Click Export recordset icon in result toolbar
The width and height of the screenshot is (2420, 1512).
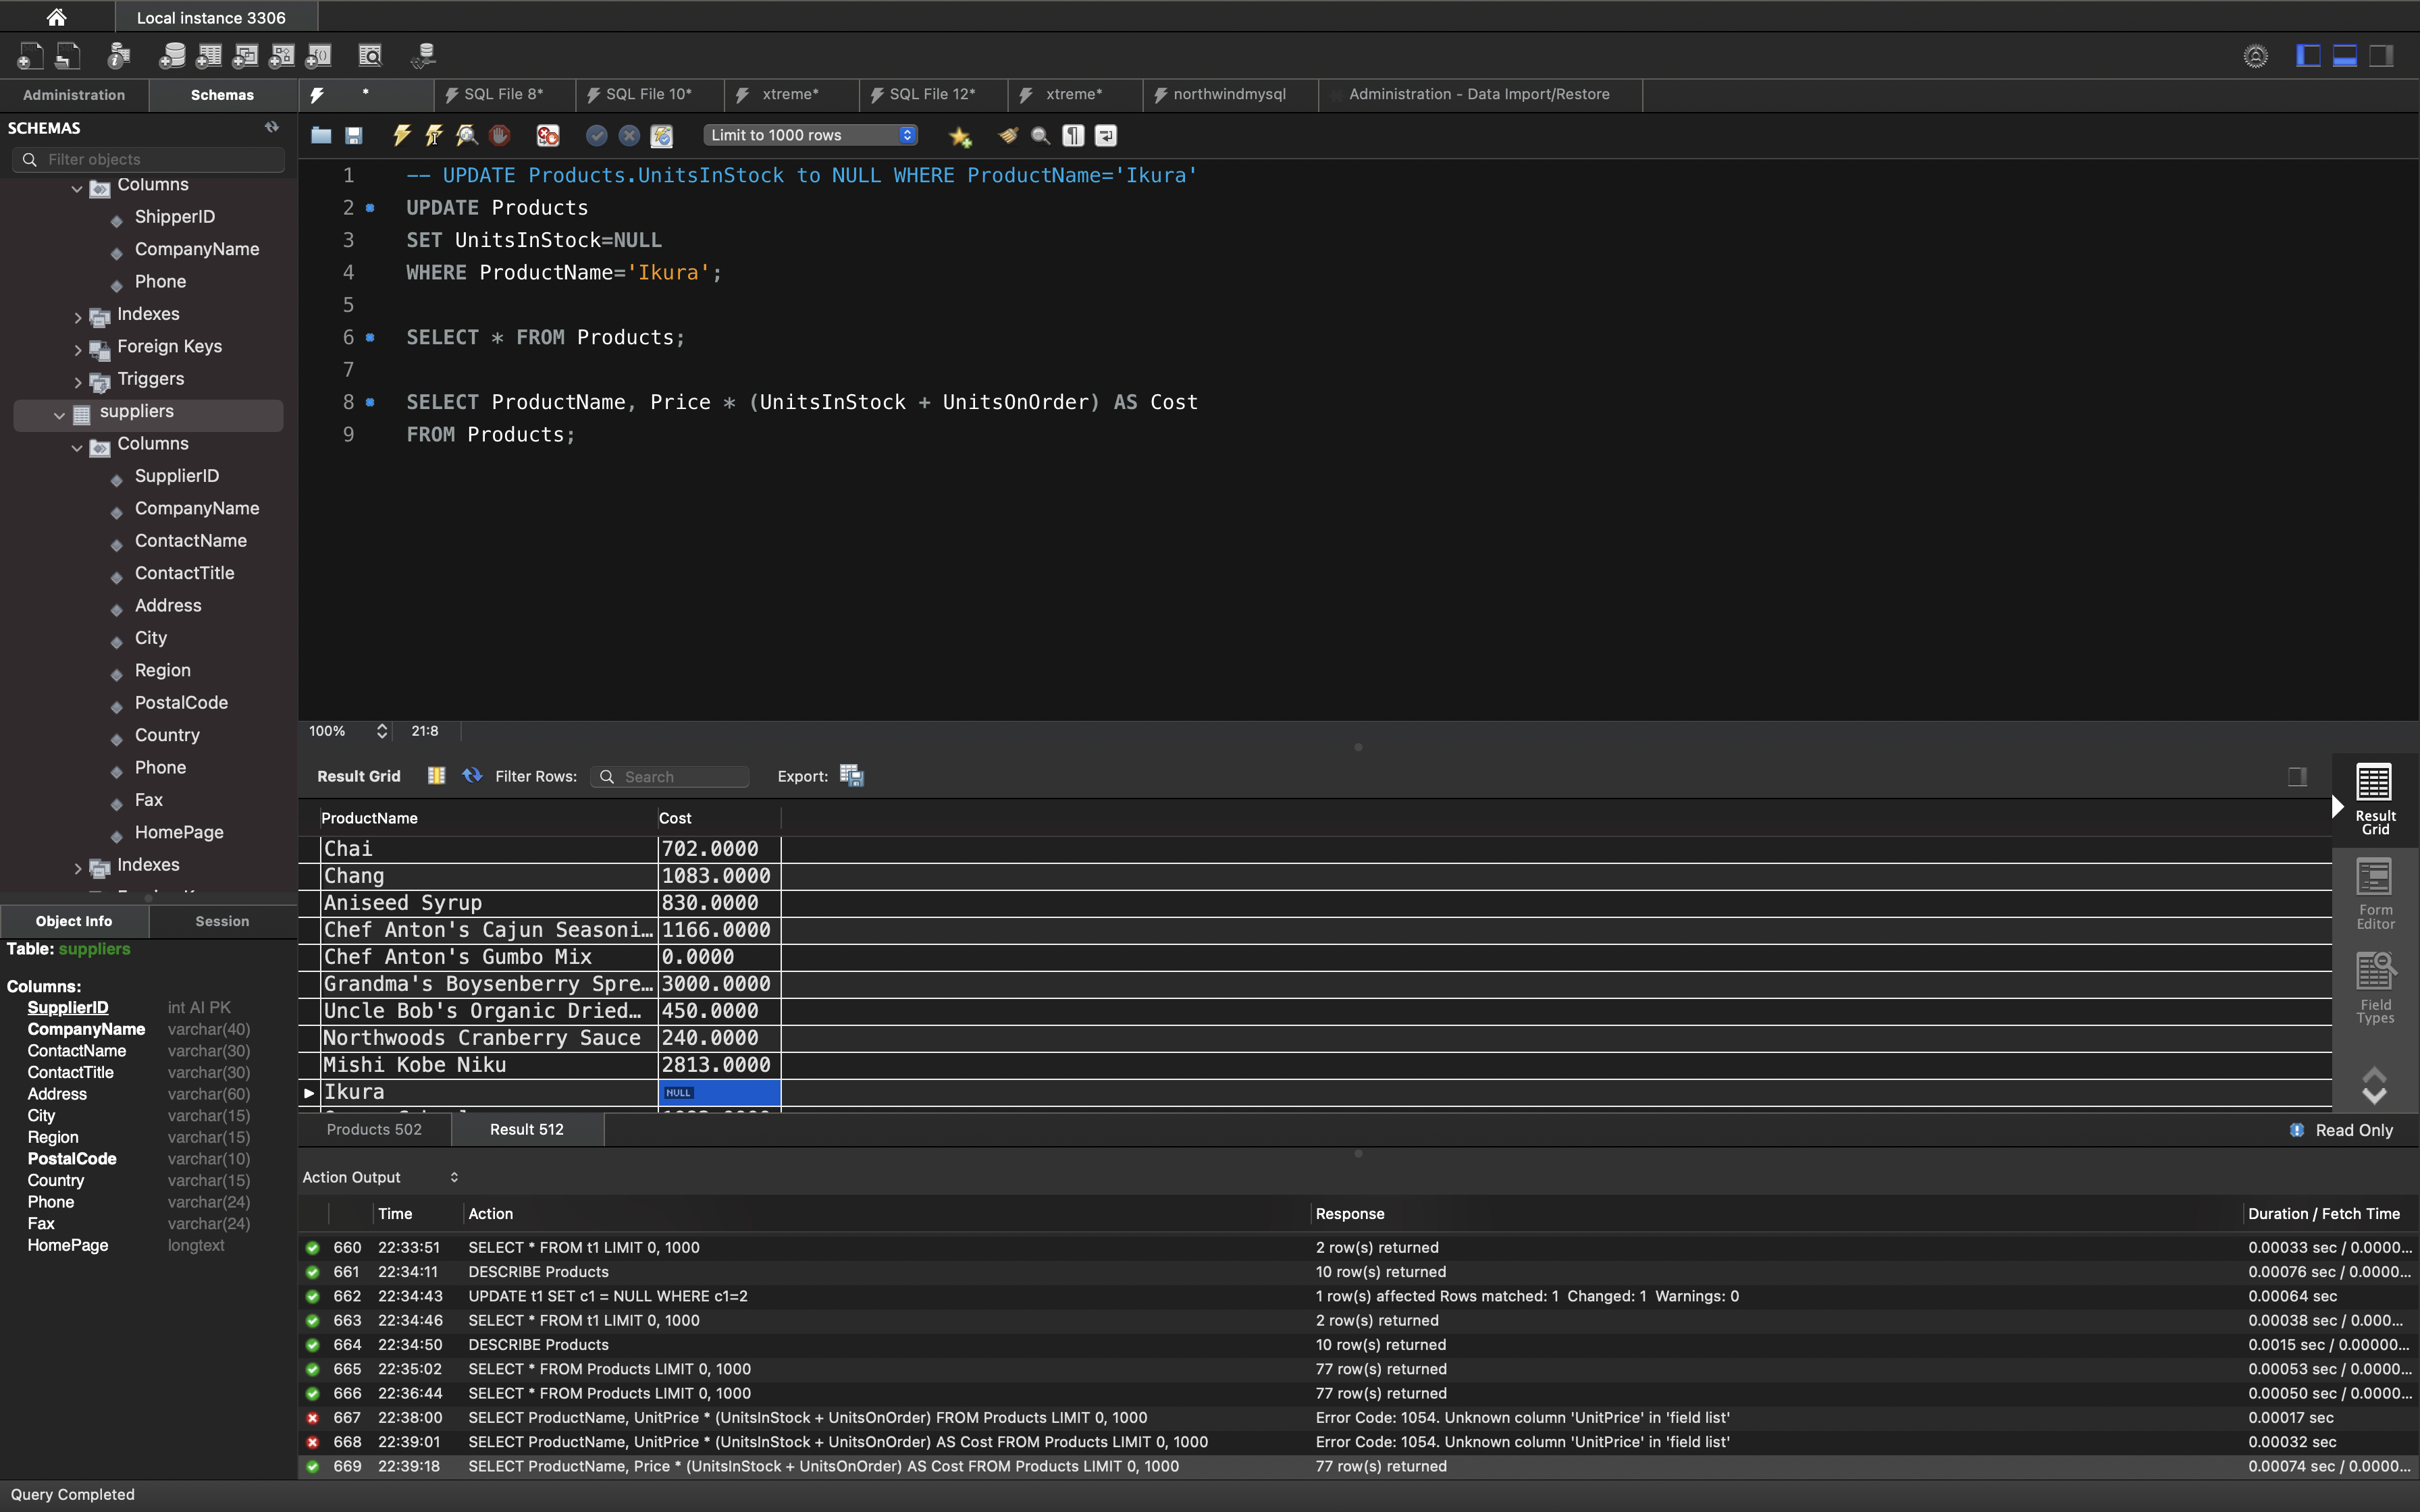click(851, 776)
